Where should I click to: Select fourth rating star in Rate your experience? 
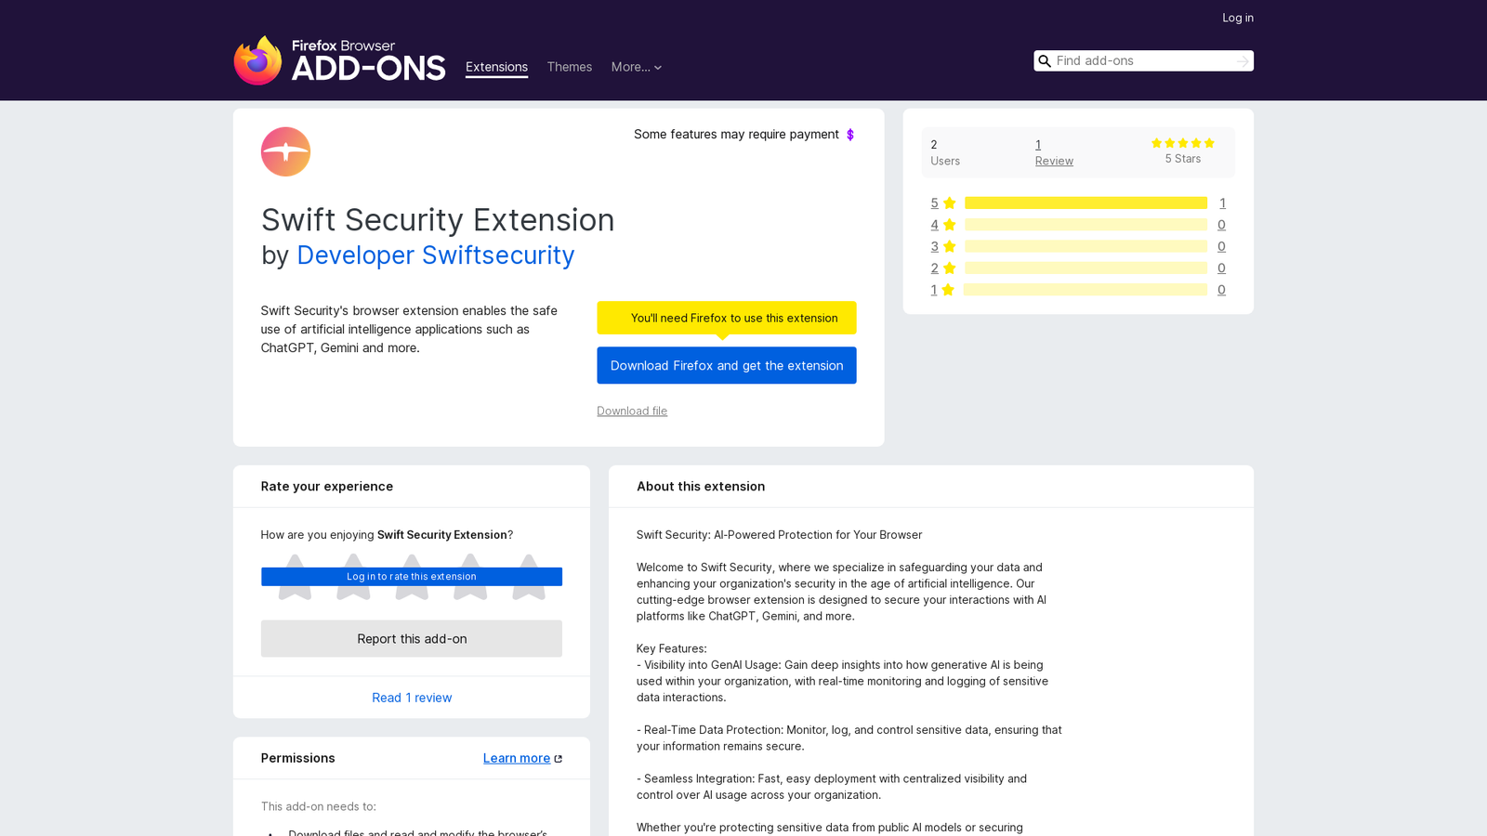(x=470, y=577)
